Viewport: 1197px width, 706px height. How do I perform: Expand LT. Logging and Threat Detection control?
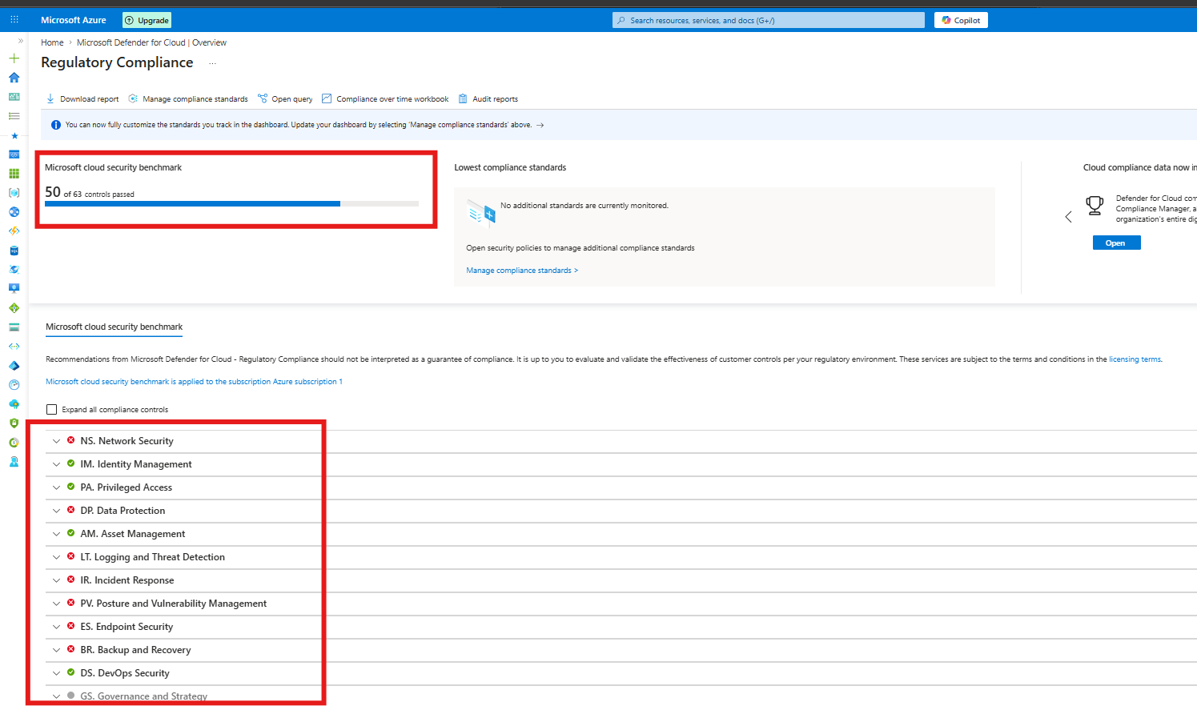[56, 557]
